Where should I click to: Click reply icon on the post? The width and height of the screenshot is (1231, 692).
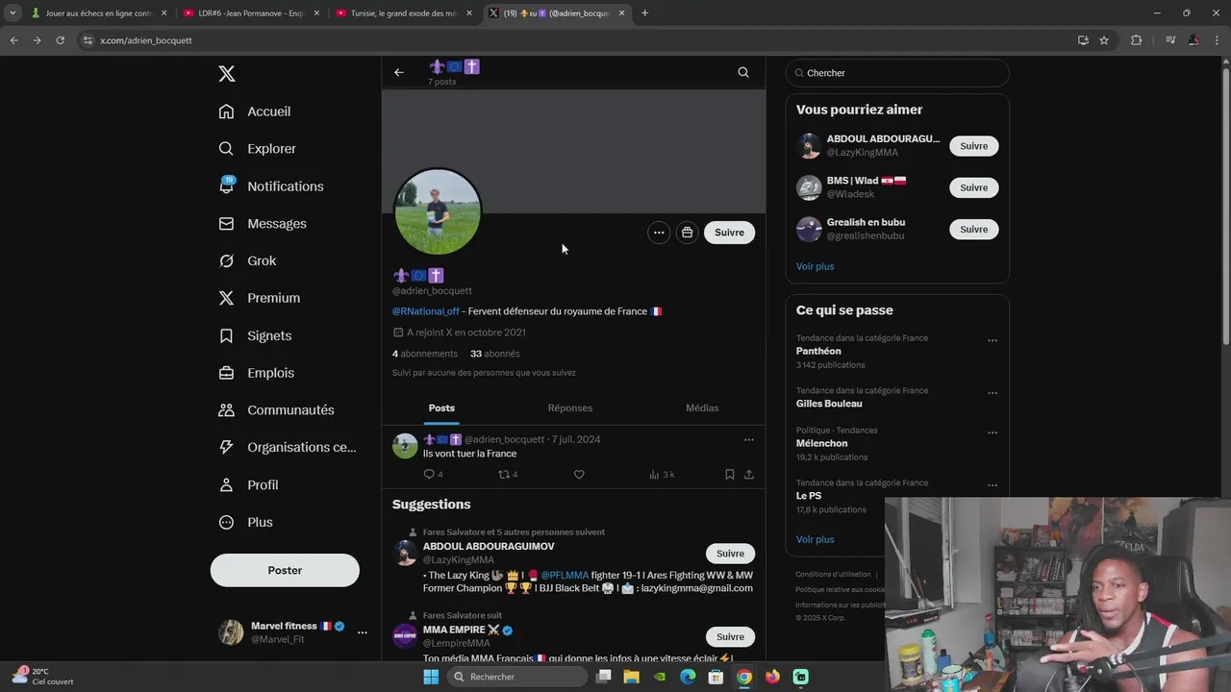429,475
